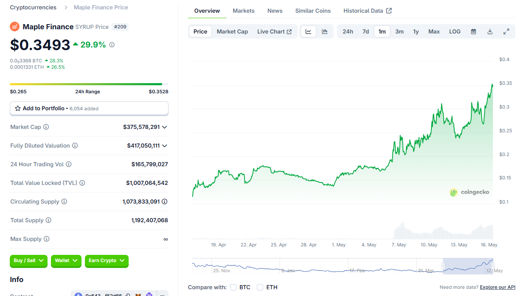Click the left handle of the chart navigator
532x296 pixels.
point(443,266)
